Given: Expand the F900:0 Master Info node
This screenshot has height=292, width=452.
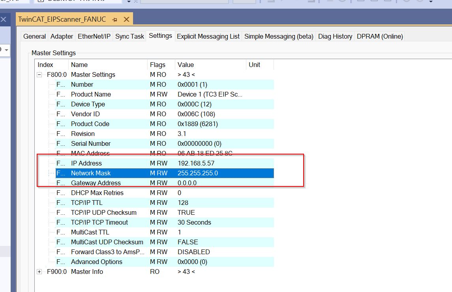Looking at the screenshot, I should click(x=39, y=272).
